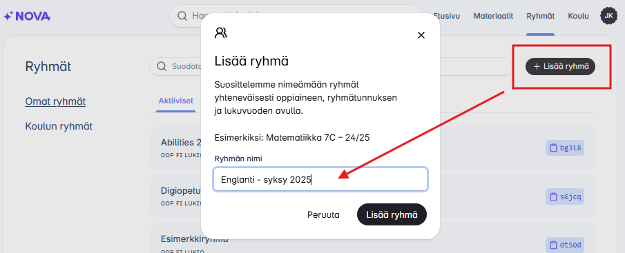Click the group icon in dialog header

tap(220, 32)
